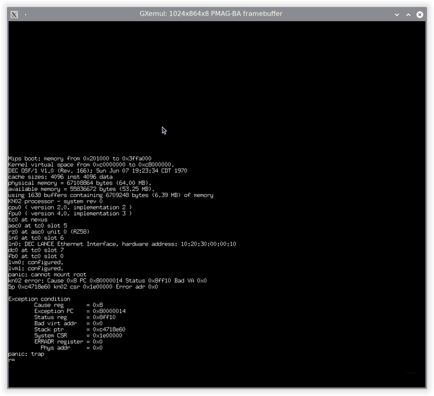This screenshot has height=396, width=434.
Task: Click 'Exception condition' heading
Action: (x=39, y=299)
